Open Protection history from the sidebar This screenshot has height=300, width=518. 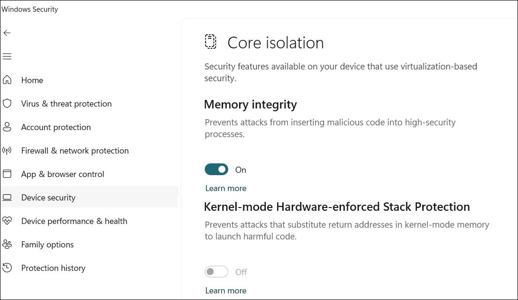[53, 268]
